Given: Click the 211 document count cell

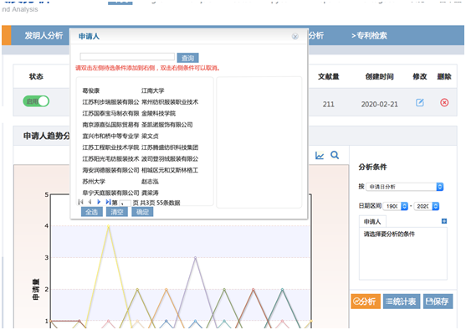Looking at the screenshot, I should pos(329,105).
